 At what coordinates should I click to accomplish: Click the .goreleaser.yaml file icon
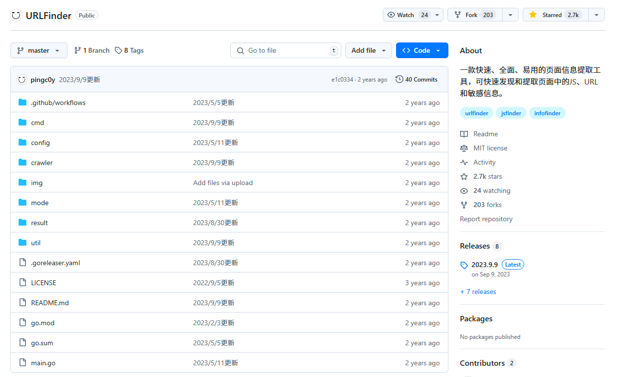click(22, 262)
